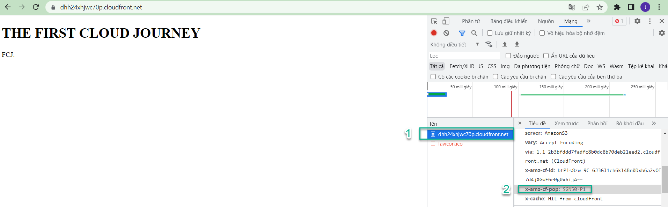
Task: Open network conditions wifi icon
Action: (489, 44)
